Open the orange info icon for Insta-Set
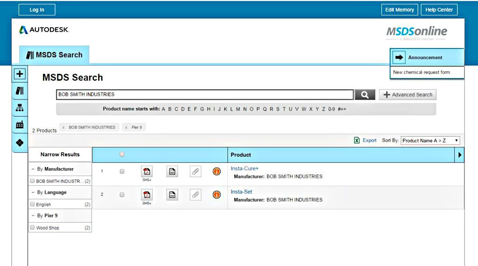Image resolution: width=478 pixels, height=266 pixels. [x=217, y=195]
